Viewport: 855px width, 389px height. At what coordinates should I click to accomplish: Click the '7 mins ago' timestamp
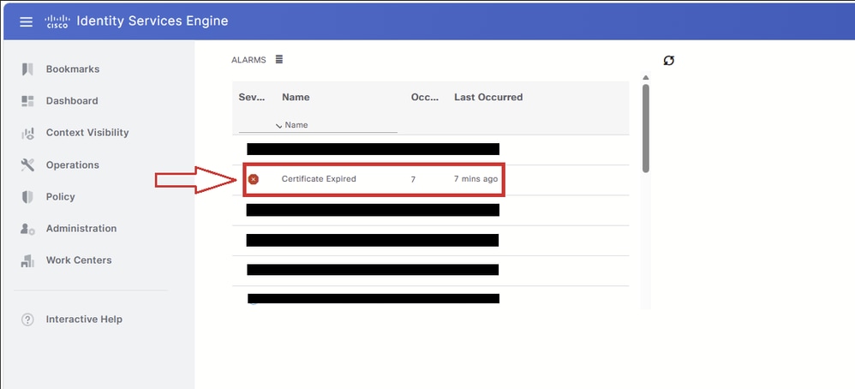tap(475, 179)
